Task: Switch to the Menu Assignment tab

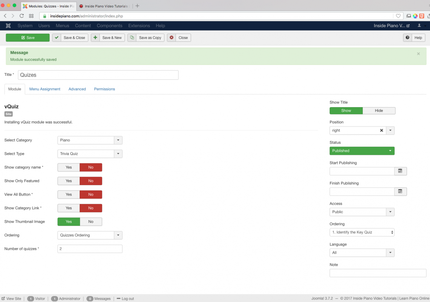Action: pyautogui.click(x=45, y=89)
